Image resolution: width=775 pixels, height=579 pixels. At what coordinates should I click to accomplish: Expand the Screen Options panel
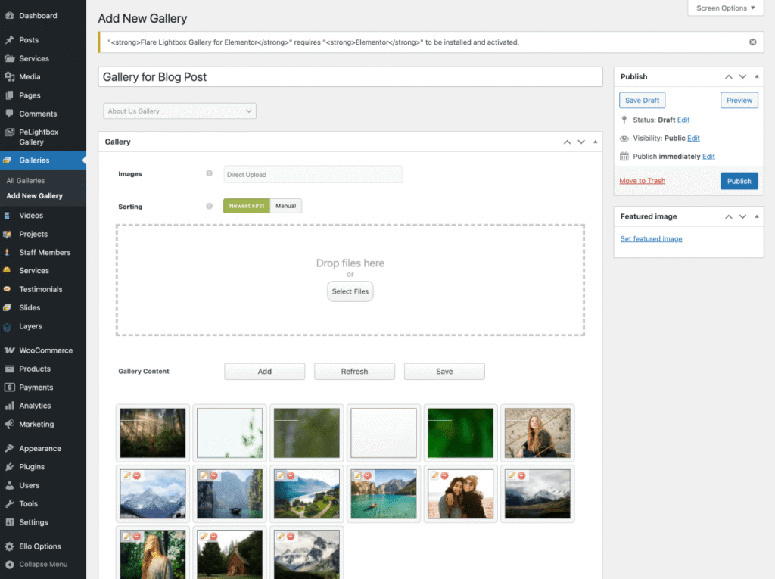[x=726, y=8]
